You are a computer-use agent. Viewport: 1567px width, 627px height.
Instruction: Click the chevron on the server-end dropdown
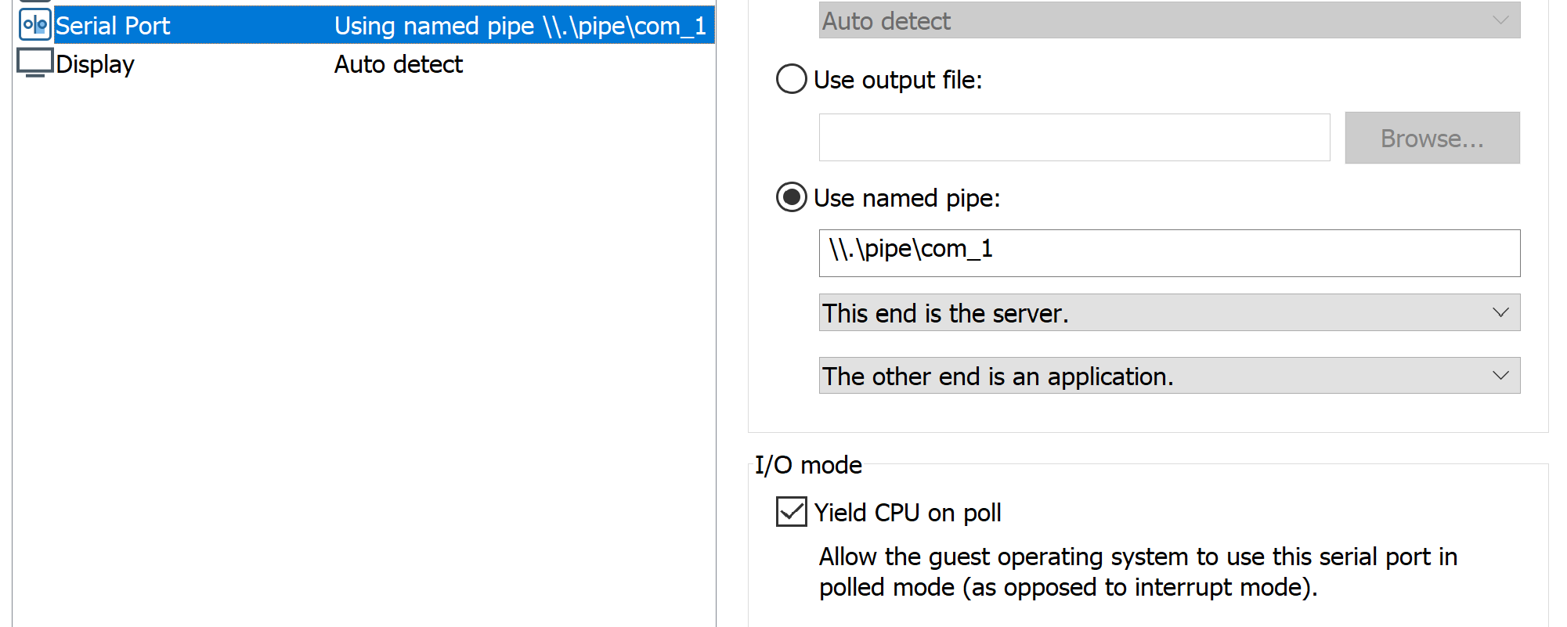pos(1500,312)
